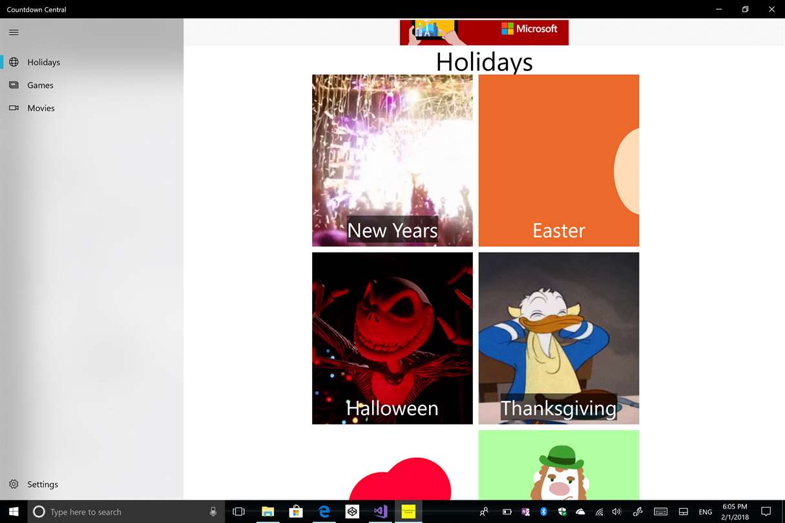
Task: Open the Games section
Action: (92, 85)
